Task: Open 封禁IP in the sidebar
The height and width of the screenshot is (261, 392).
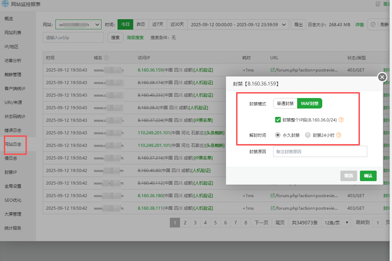Action: [11, 172]
